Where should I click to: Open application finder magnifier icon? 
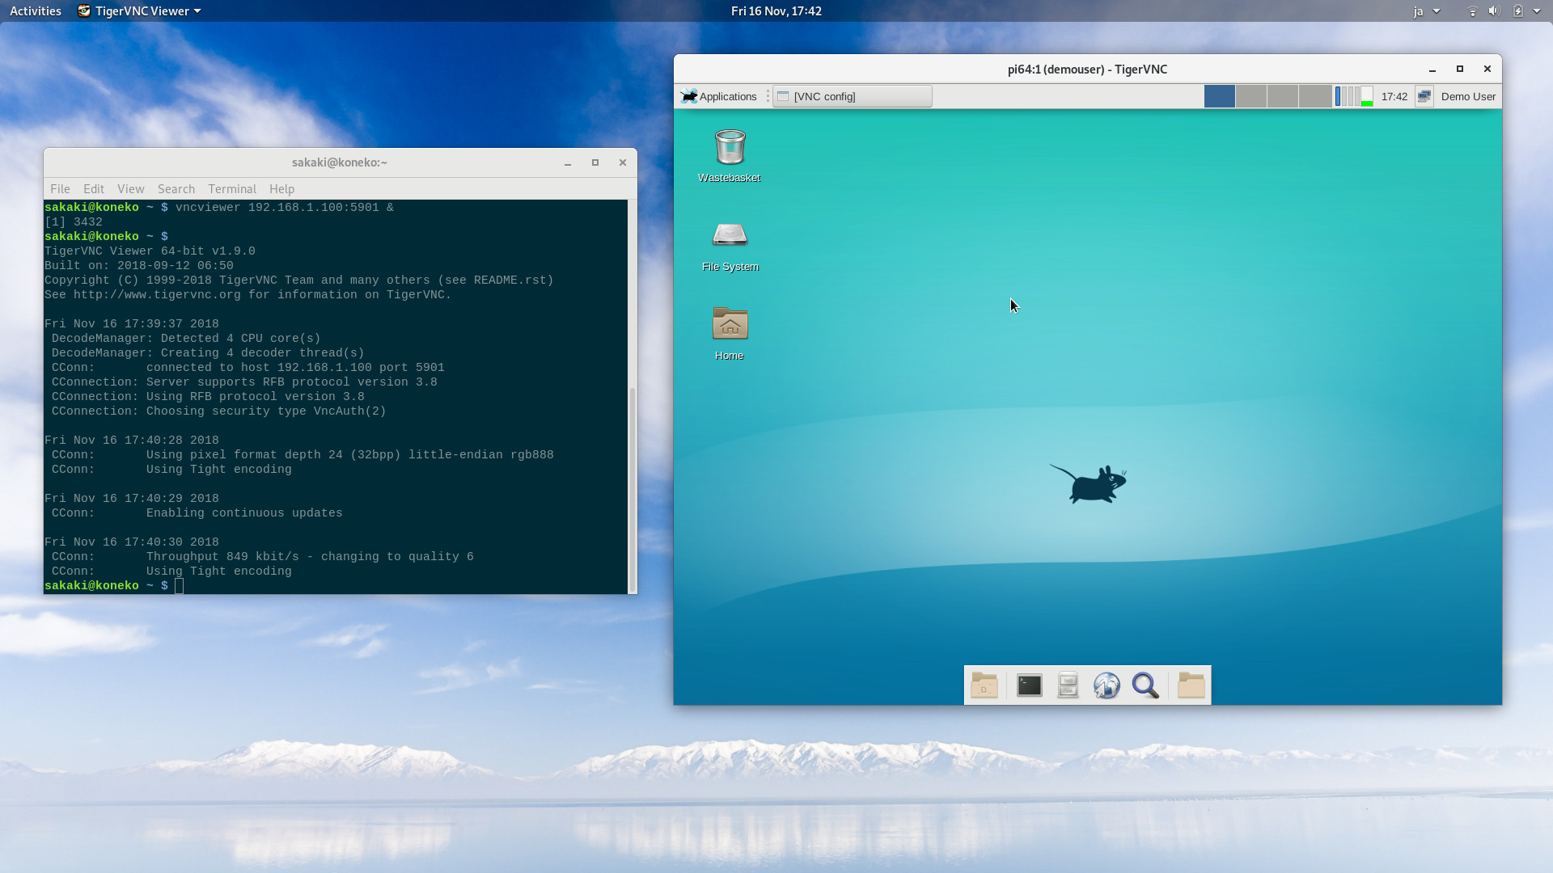point(1145,685)
